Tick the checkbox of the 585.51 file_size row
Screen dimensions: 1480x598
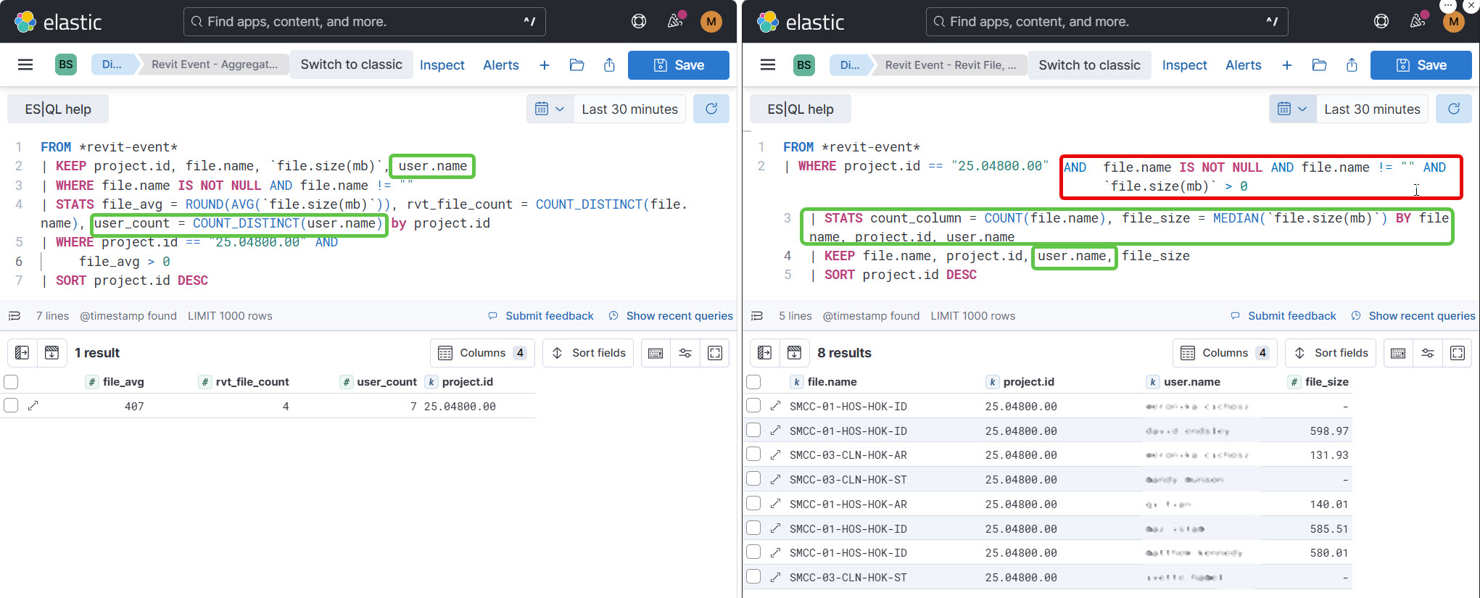753,528
